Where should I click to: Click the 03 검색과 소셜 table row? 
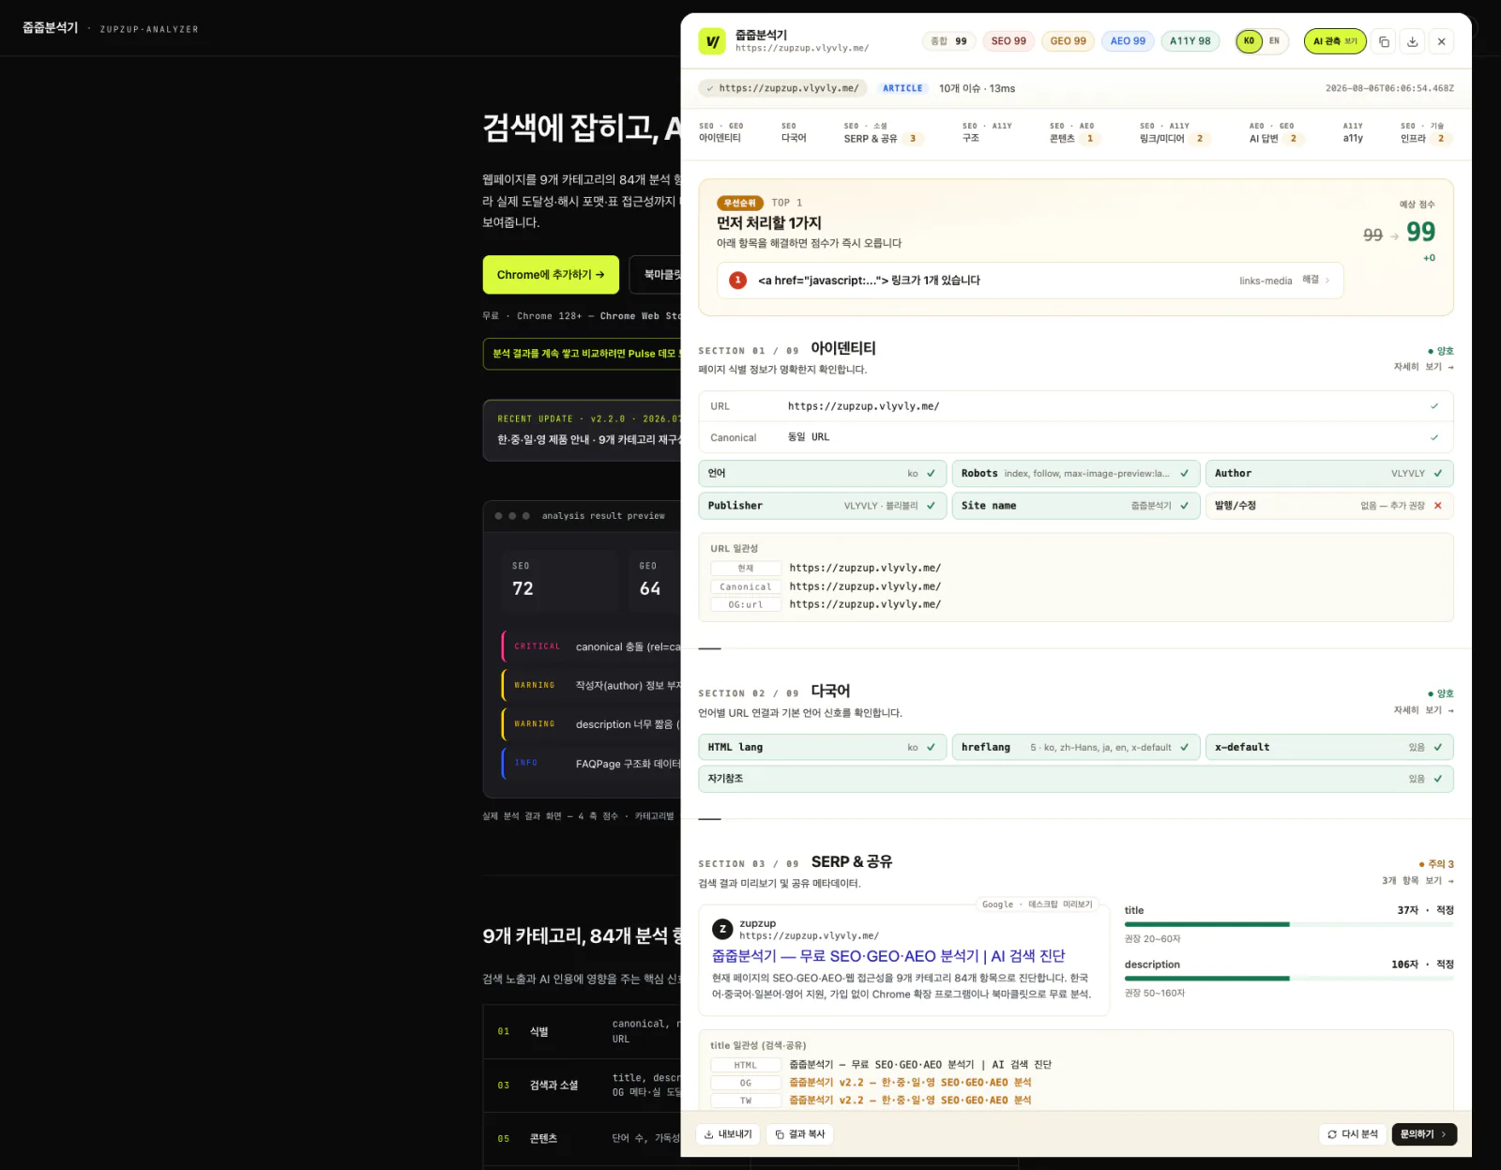pos(582,1086)
